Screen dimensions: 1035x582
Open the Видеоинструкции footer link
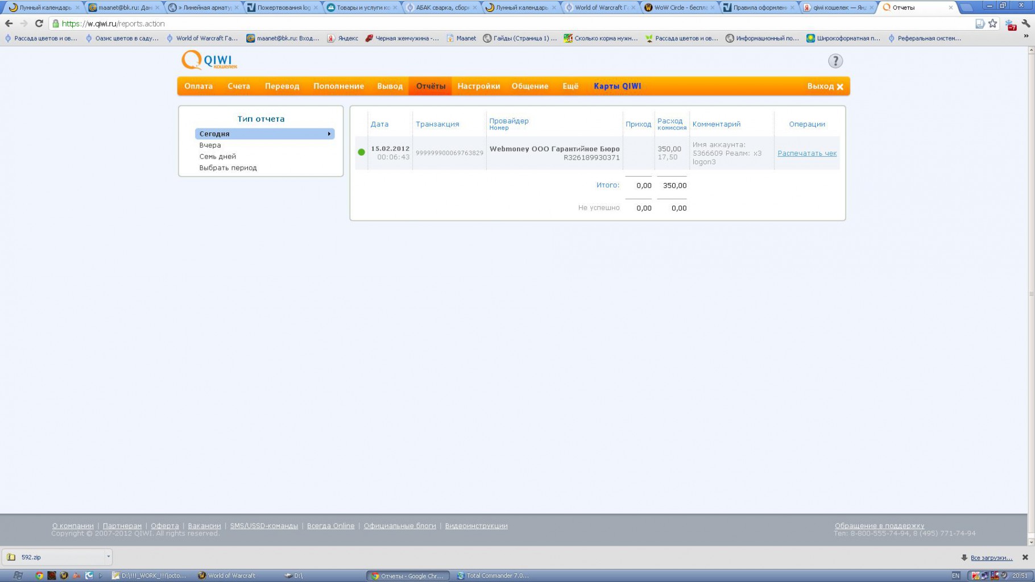coord(476,526)
